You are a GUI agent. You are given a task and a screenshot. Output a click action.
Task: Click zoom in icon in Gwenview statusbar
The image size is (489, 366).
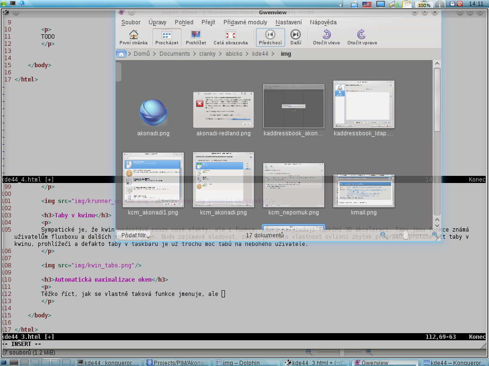434,235
